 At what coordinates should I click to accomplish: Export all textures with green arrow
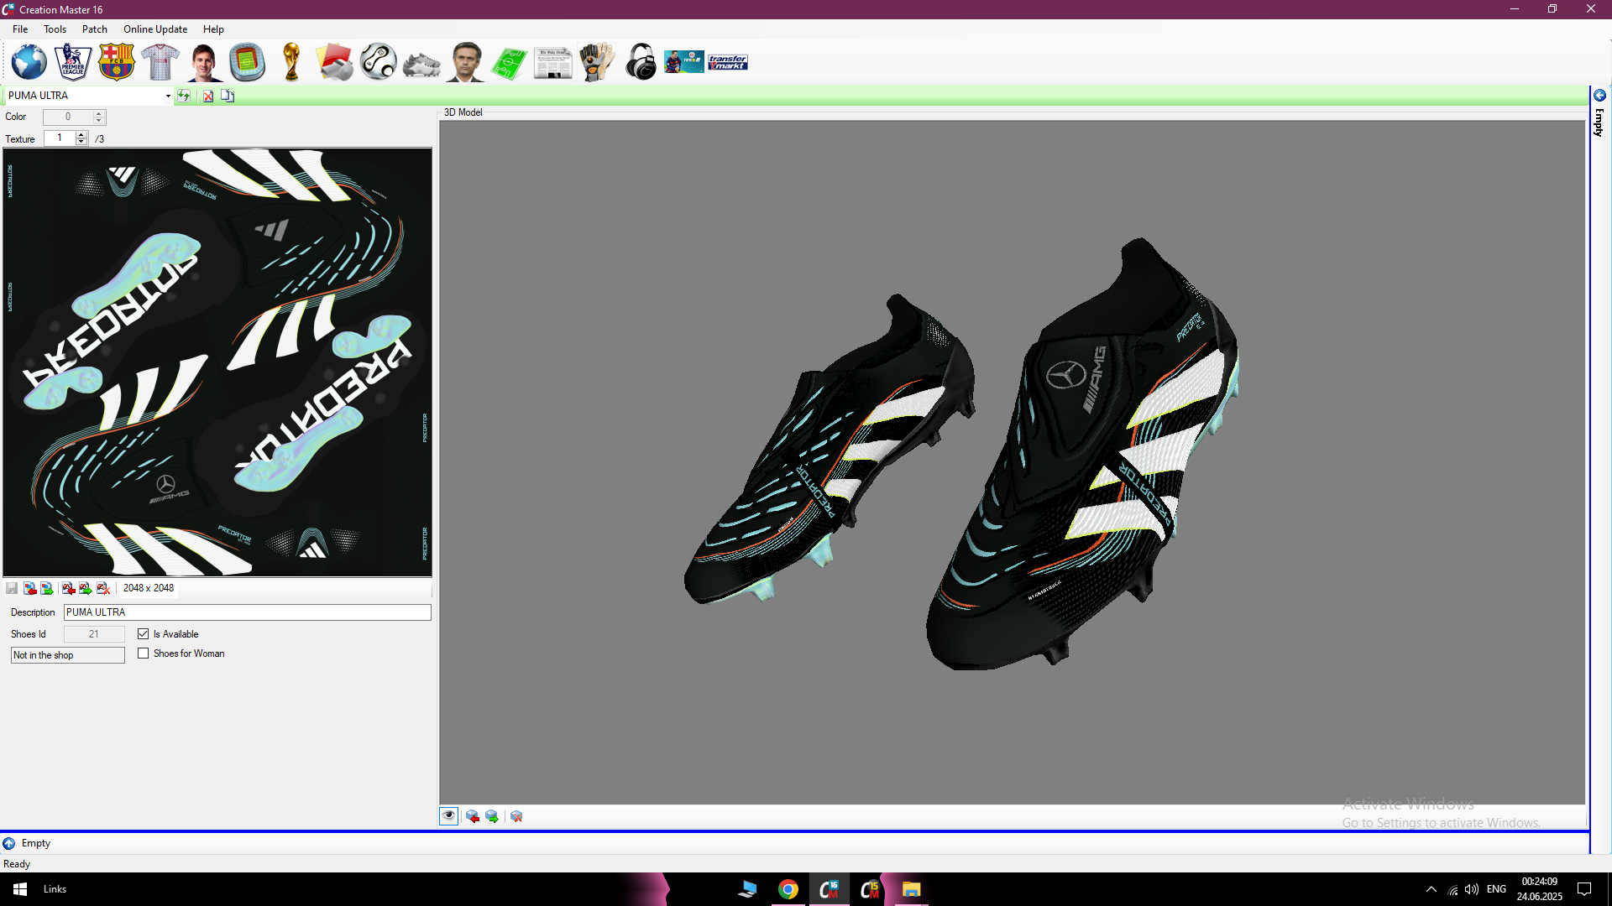coord(86,588)
